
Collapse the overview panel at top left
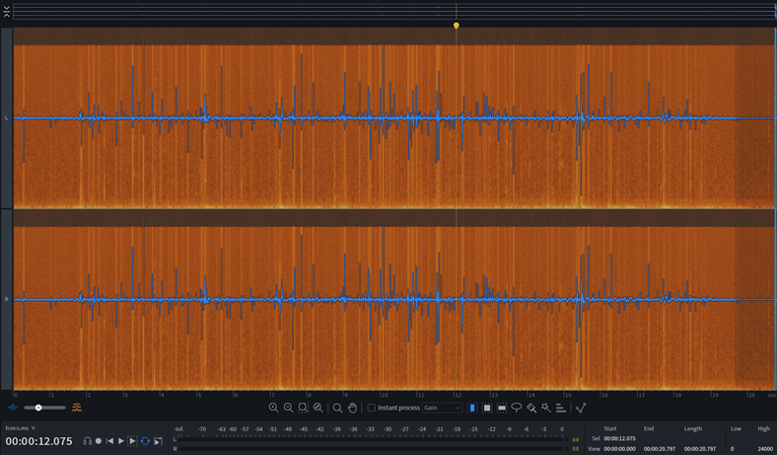tap(7, 12)
